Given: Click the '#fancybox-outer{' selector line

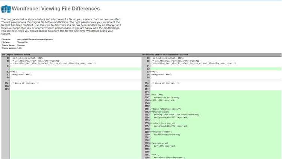Looking at the screenshot, I should pyautogui.click(x=160, y=112).
